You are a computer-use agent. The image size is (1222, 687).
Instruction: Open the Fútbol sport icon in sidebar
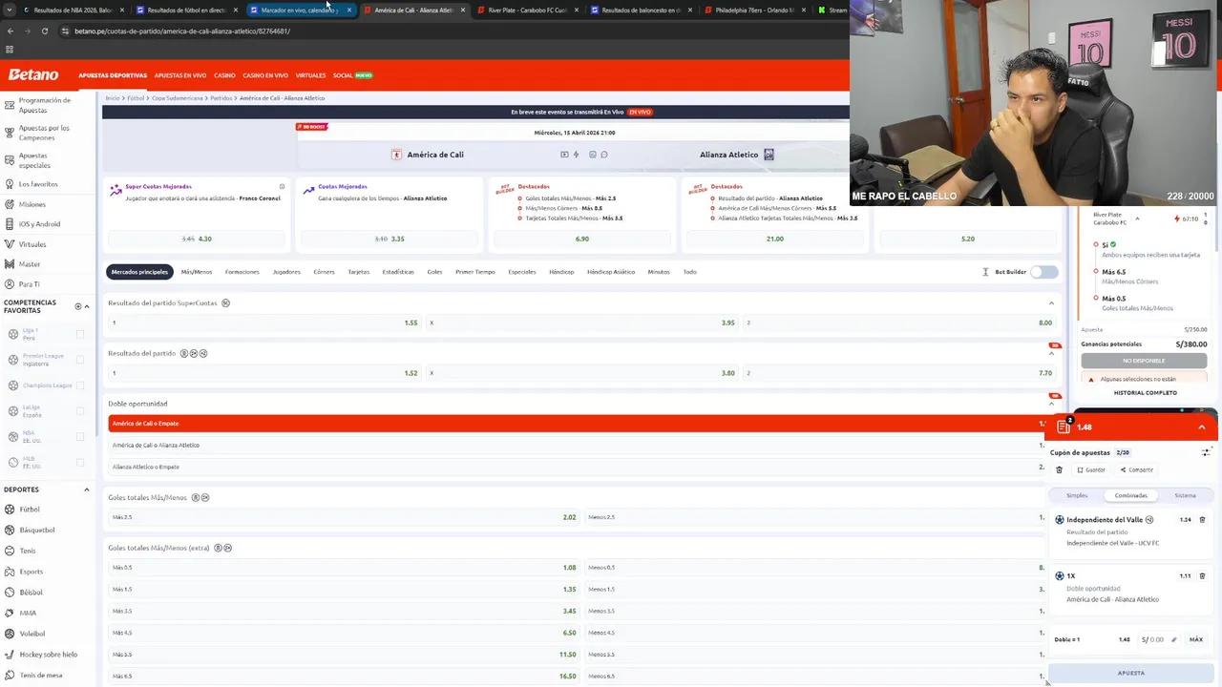(11, 510)
